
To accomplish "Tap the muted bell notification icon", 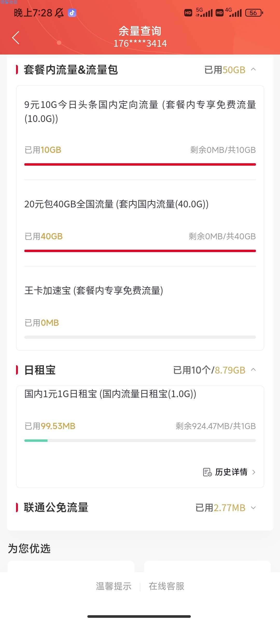I will point(59,13).
